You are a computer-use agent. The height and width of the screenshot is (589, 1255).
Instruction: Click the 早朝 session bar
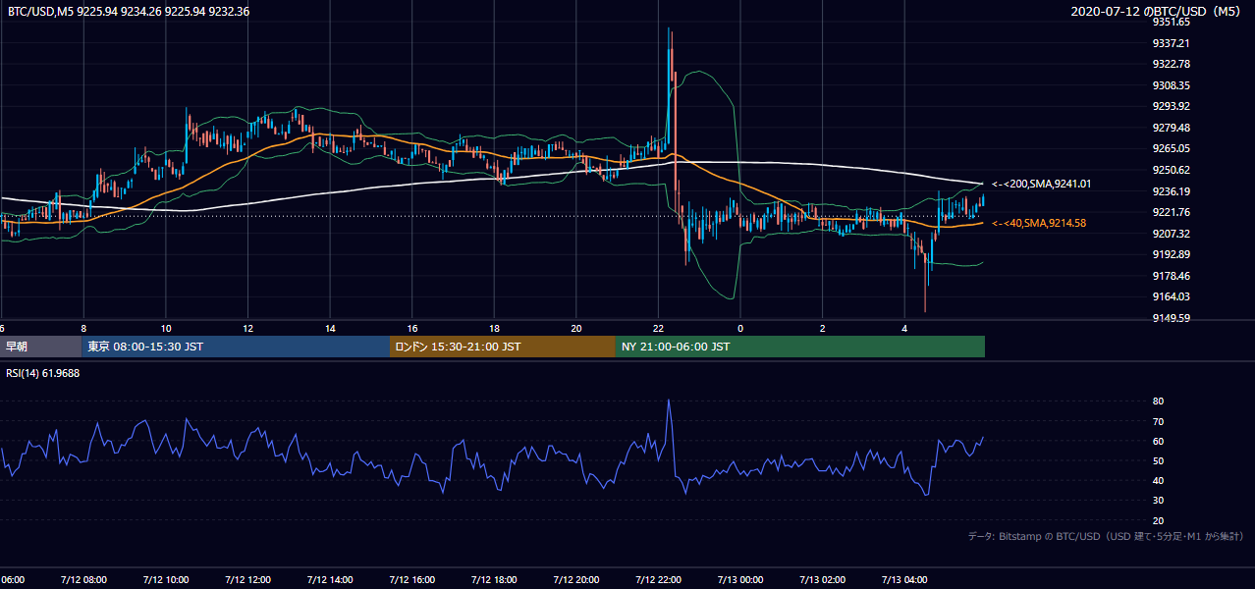[40, 347]
